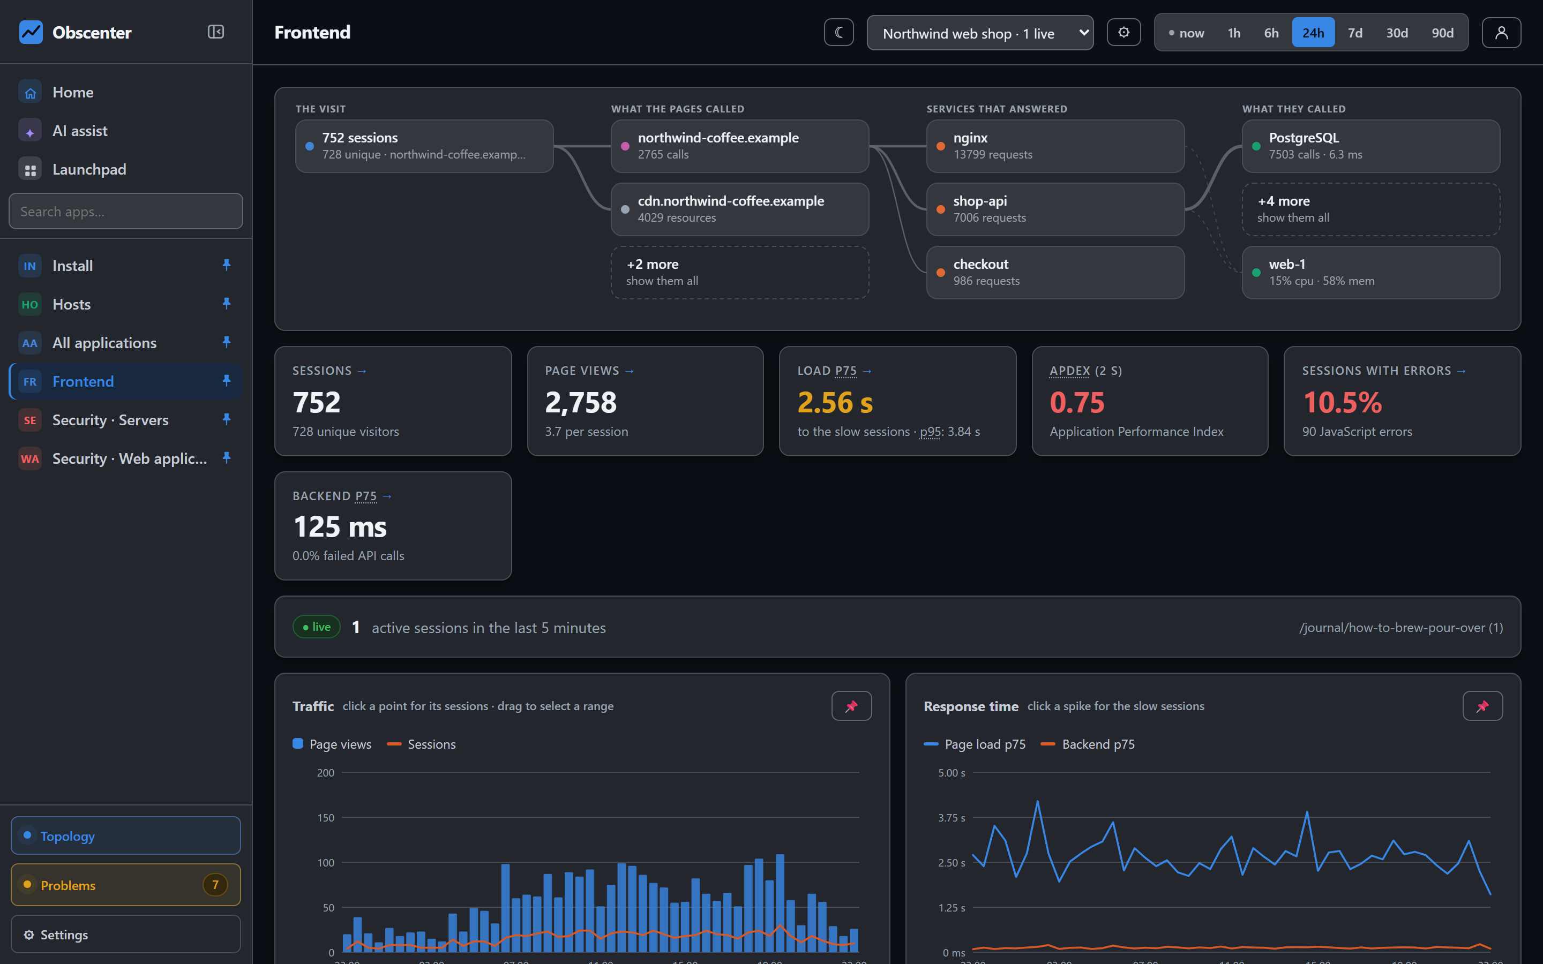Image resolution: width=1543 pixels, height=964 pixels.
Task: Open the PostgreSQL dependency node
Action: tap(1371, 146)
